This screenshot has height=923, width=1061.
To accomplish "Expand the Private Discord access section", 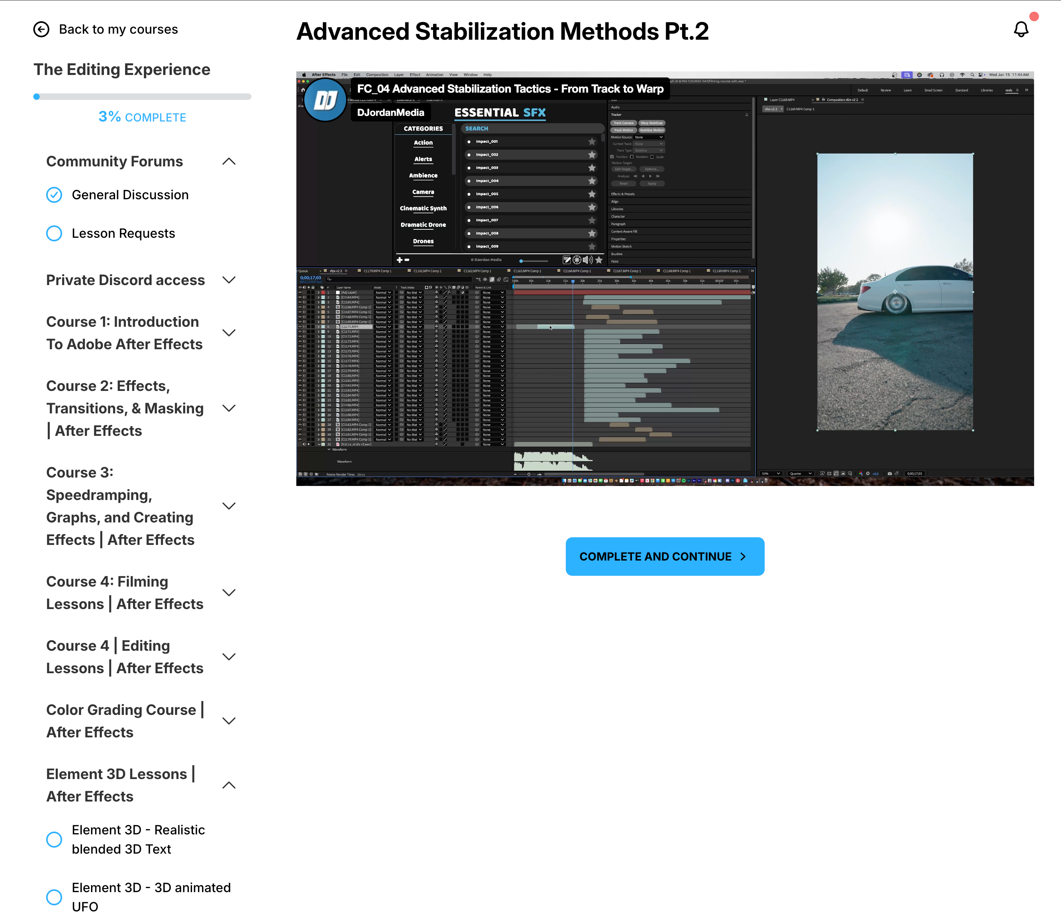I will click(x=229, y=280).
